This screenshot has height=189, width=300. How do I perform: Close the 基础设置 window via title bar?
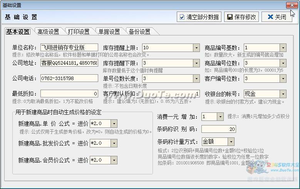click(x=291, y=5)
